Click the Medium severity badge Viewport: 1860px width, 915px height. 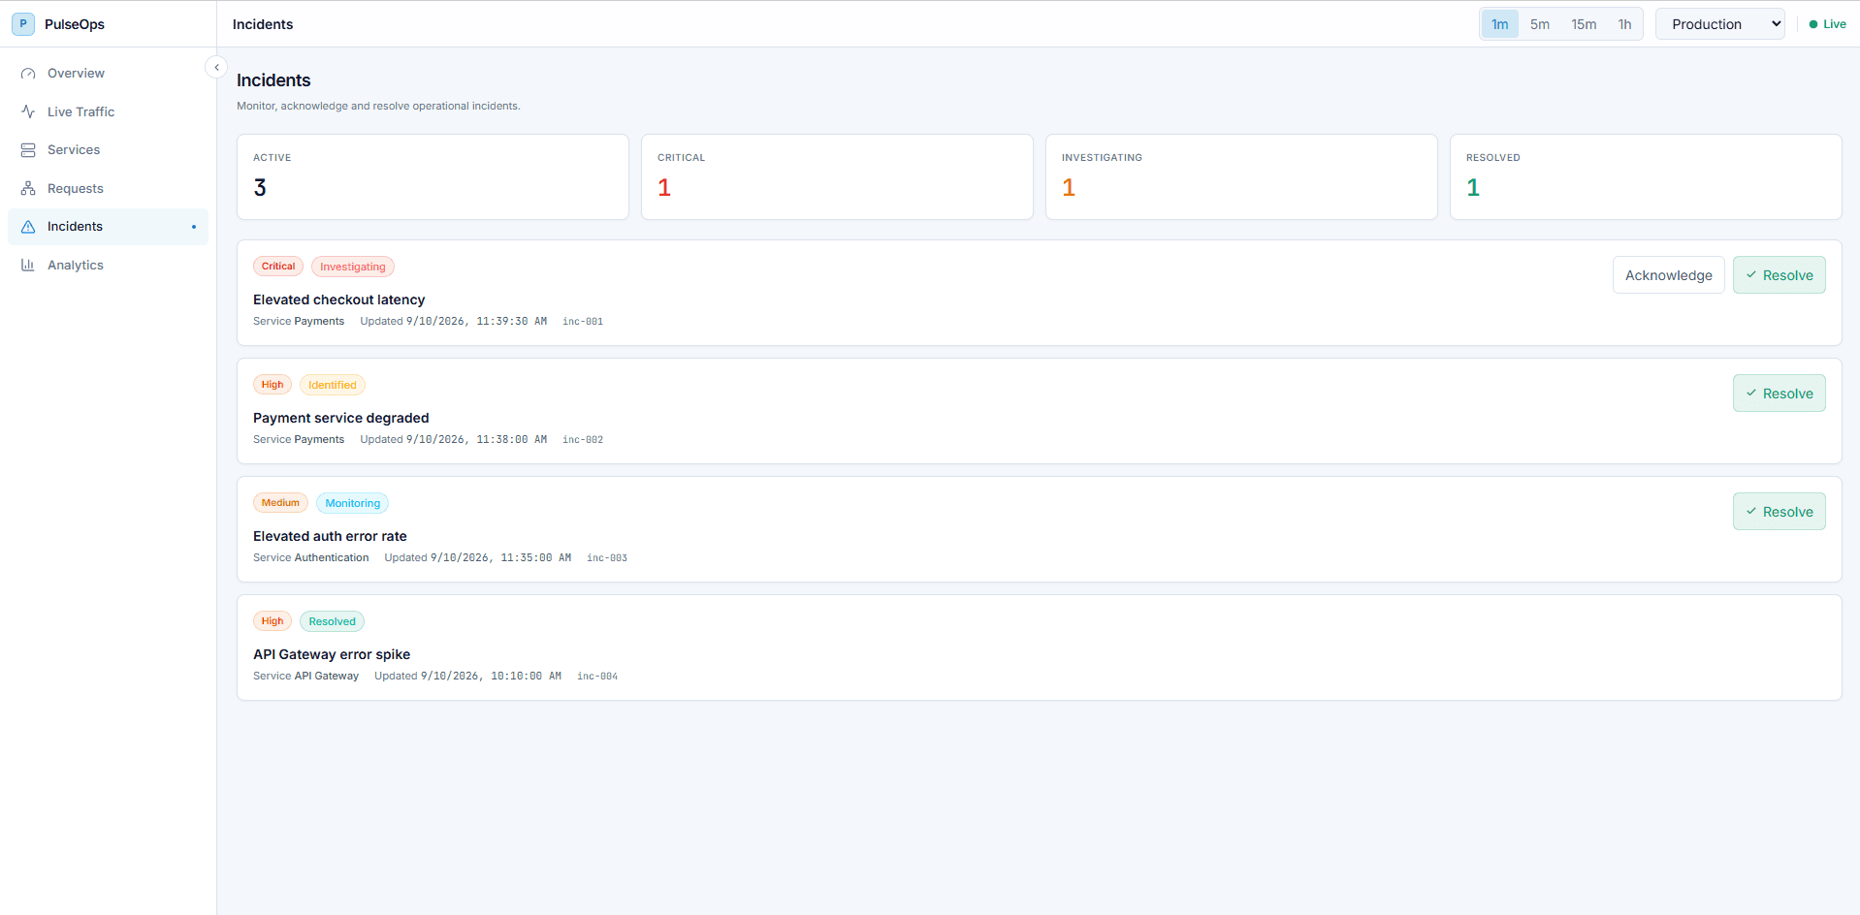[280, 503]
